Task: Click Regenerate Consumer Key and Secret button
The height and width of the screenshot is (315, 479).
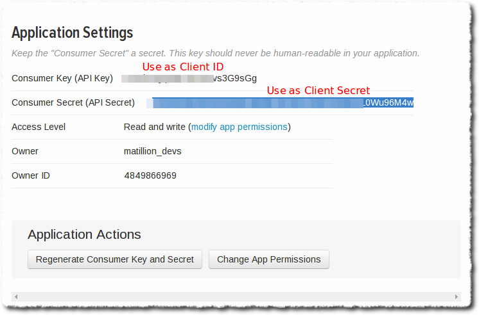Action: pos(115,259)
